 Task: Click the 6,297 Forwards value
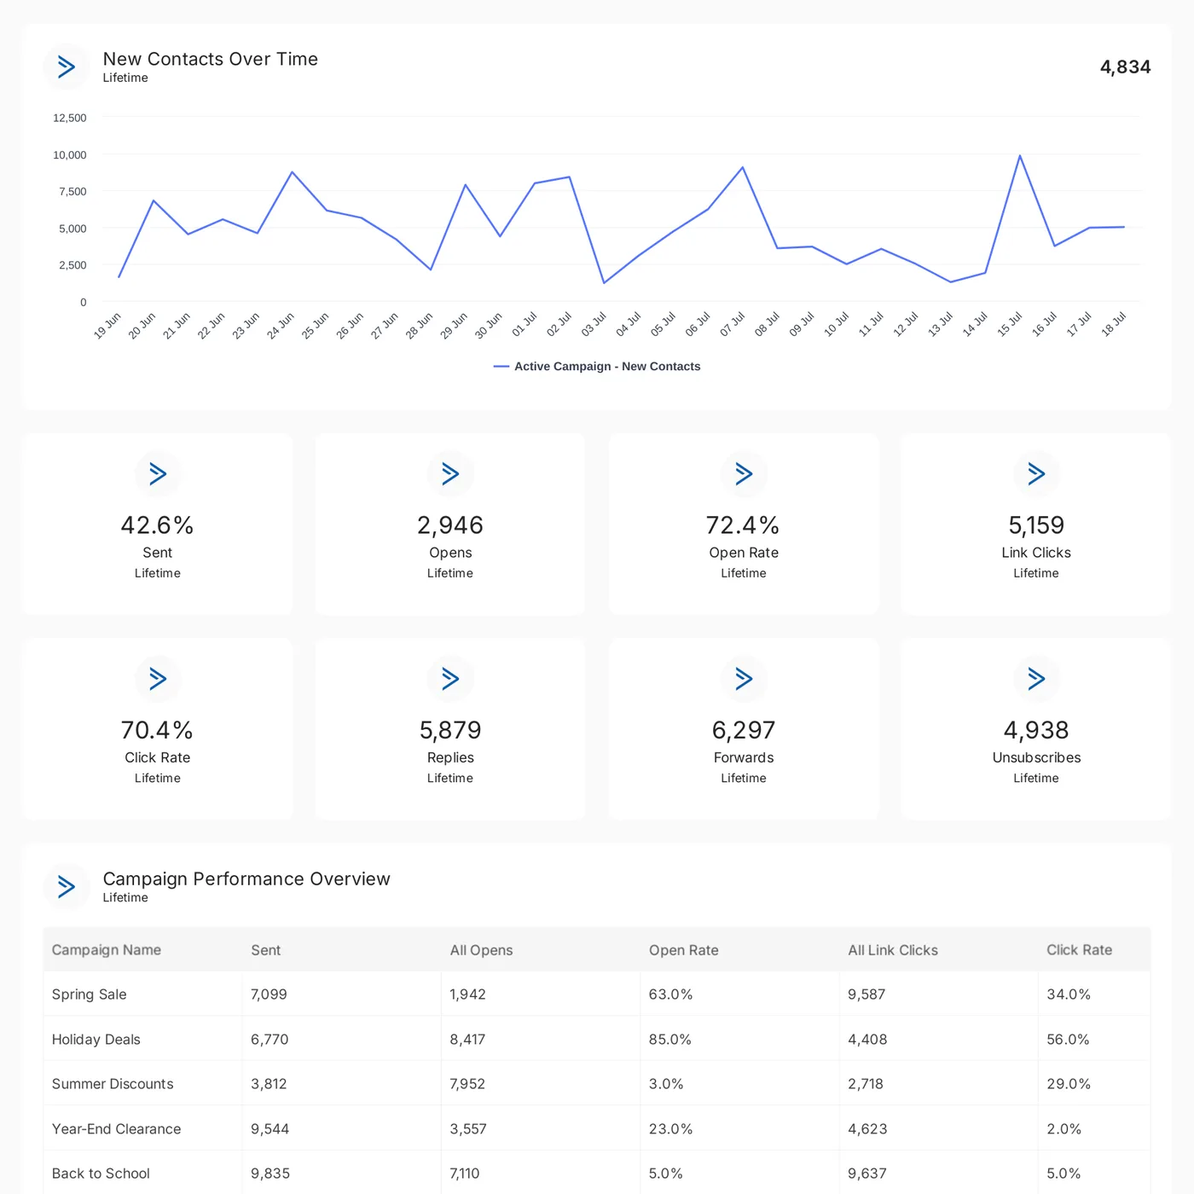coord(744,730)
